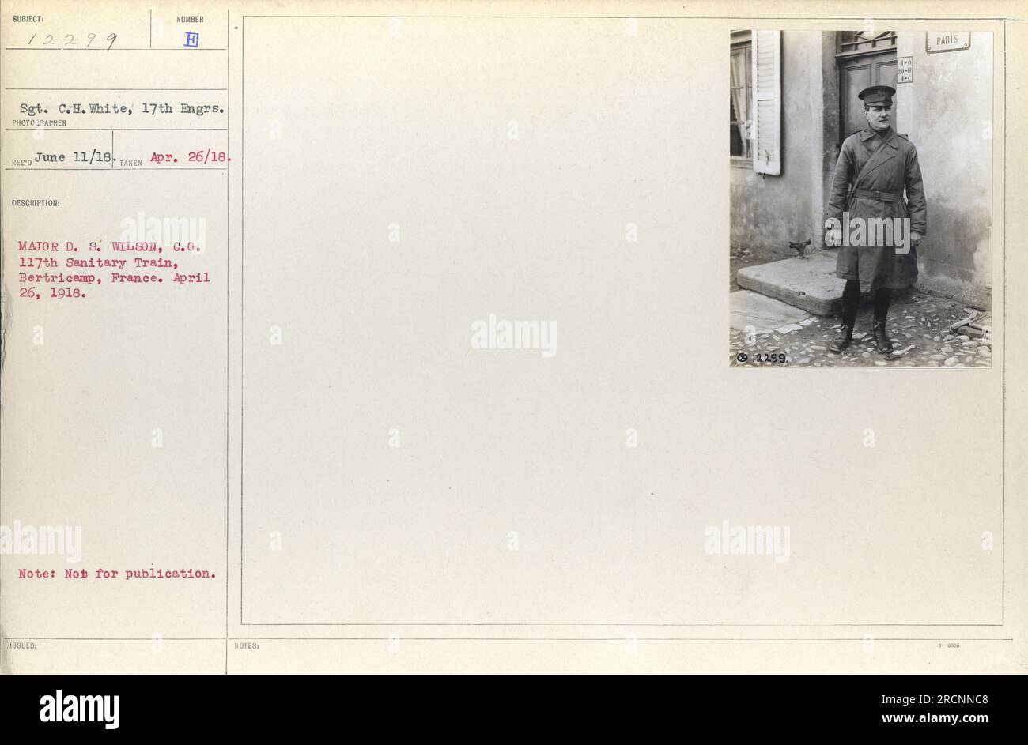Click the 'PARIS' street sign in photo
Image resolution: width=1028 pixels, height=745 pixels.
click(947, 41)
